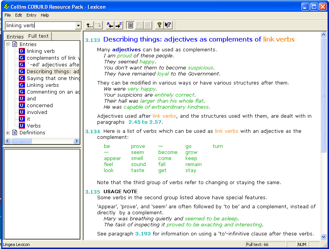329x249 pixels.
Task: Expand the Definitions tree node
Action: [x=8, y=133]
